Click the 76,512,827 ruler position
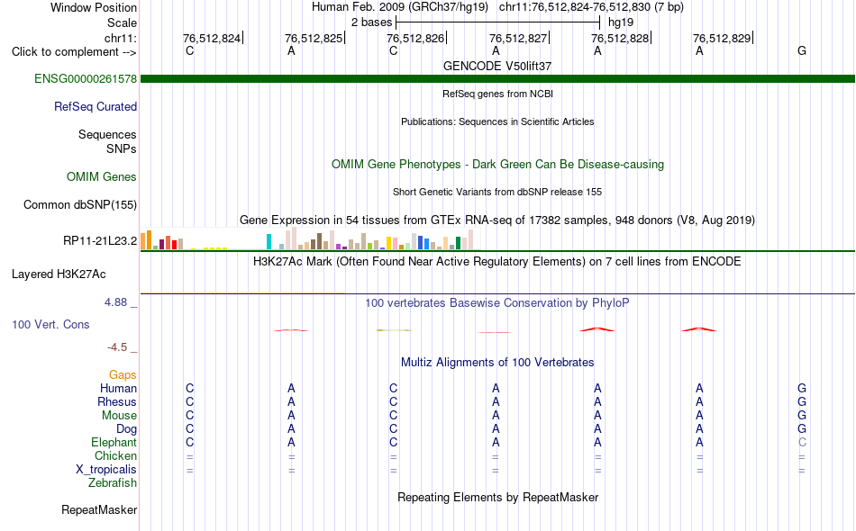Image resolution: width=856 pixels, height=531 pixels. (518, 38)
